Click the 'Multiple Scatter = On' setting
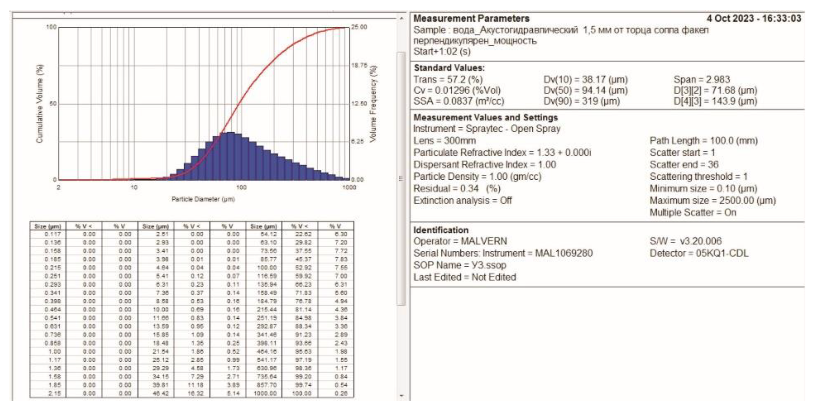This screenshot has height=412, width=816. (x=693, y=212)
